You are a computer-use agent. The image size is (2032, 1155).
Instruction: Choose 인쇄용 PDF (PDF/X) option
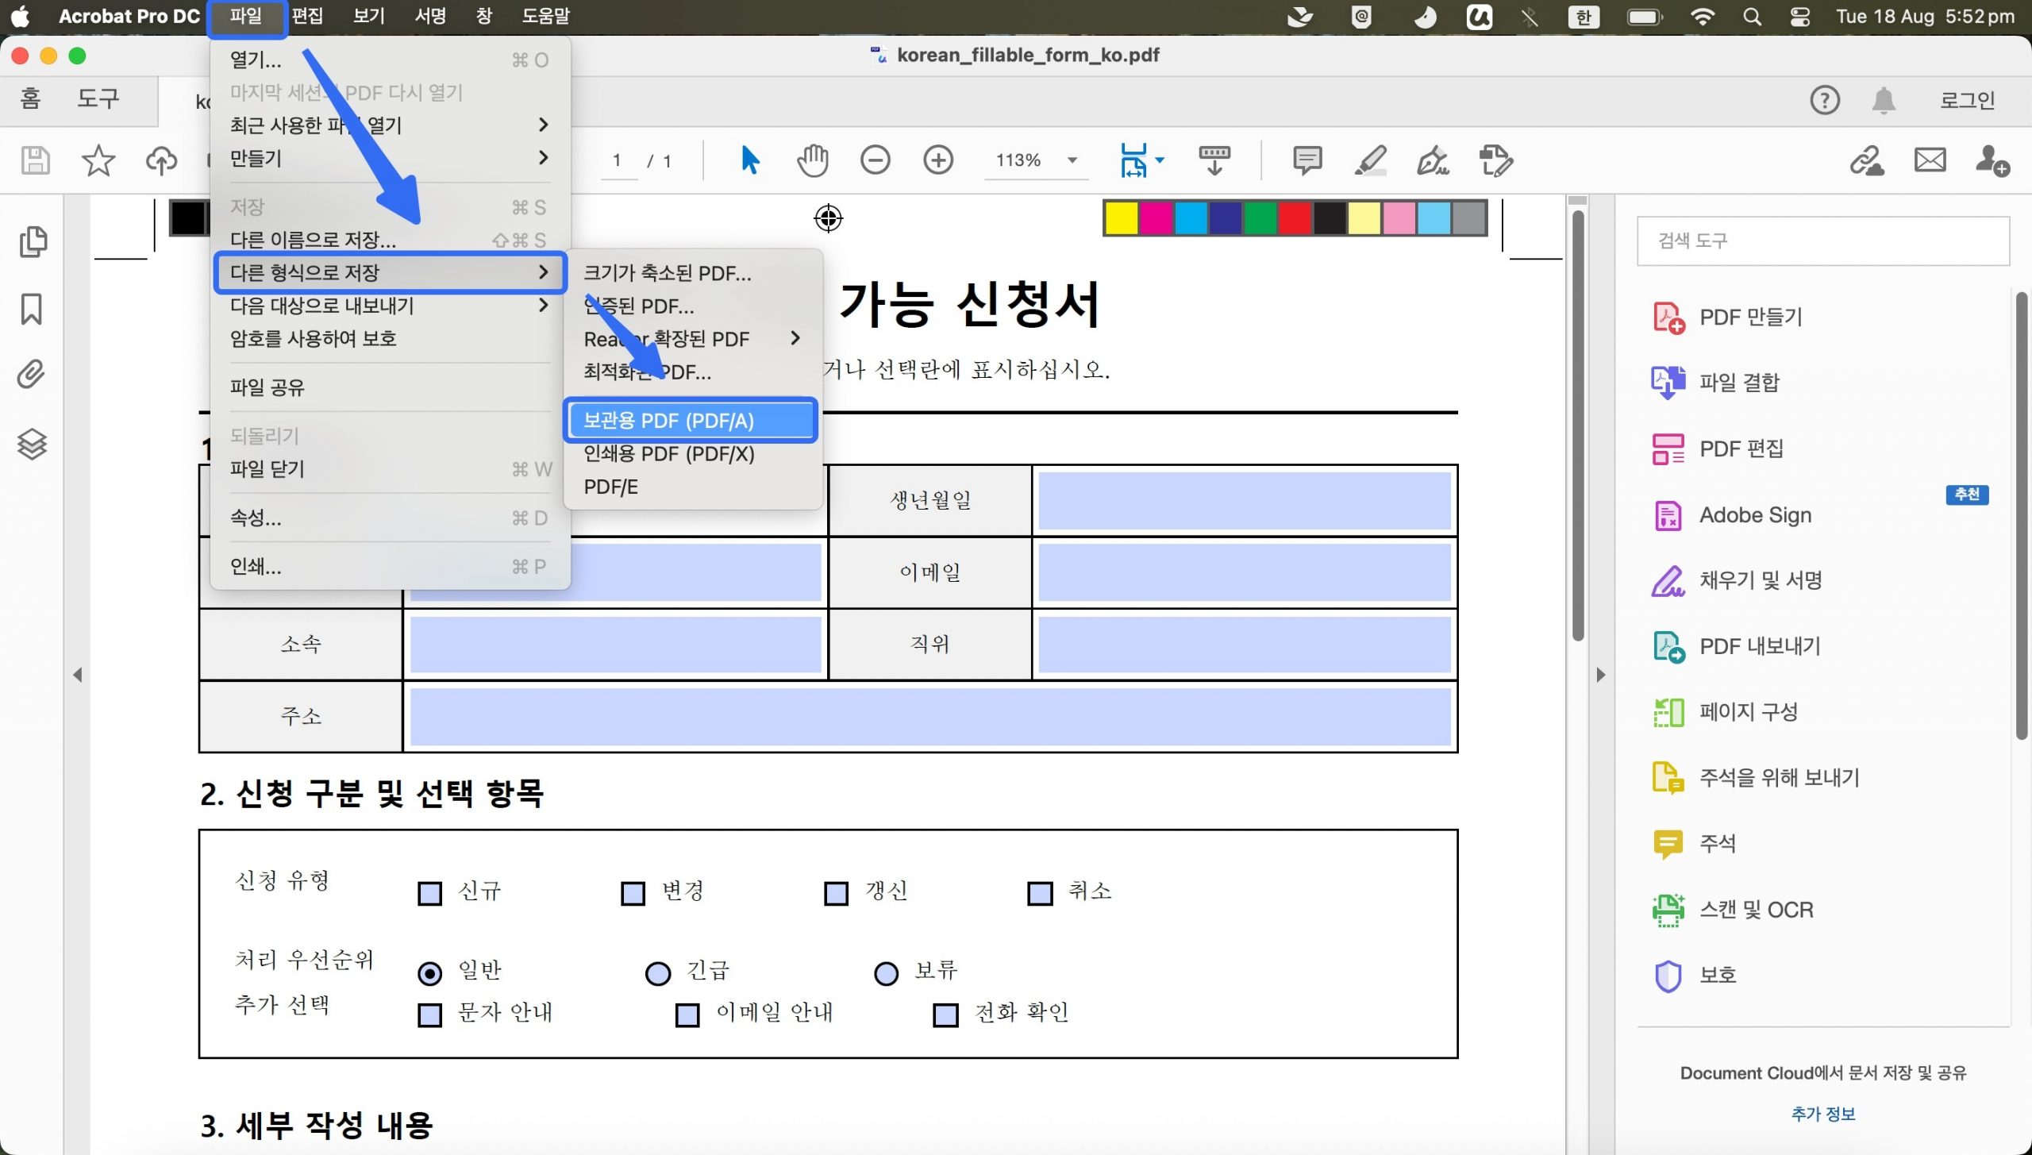[x=692, y=454]
